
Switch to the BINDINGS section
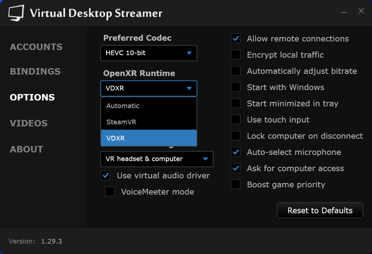35,71
